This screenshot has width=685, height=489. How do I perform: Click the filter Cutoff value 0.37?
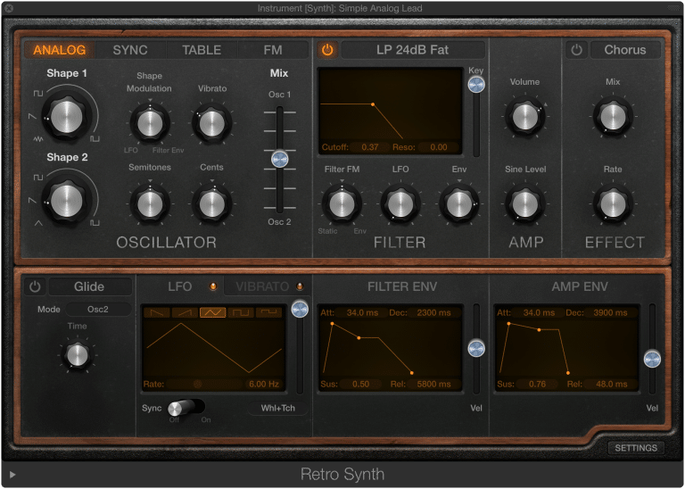click(x=369, y=147)
